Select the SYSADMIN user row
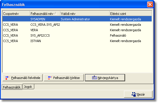158x103 pixels. [77, 19]
